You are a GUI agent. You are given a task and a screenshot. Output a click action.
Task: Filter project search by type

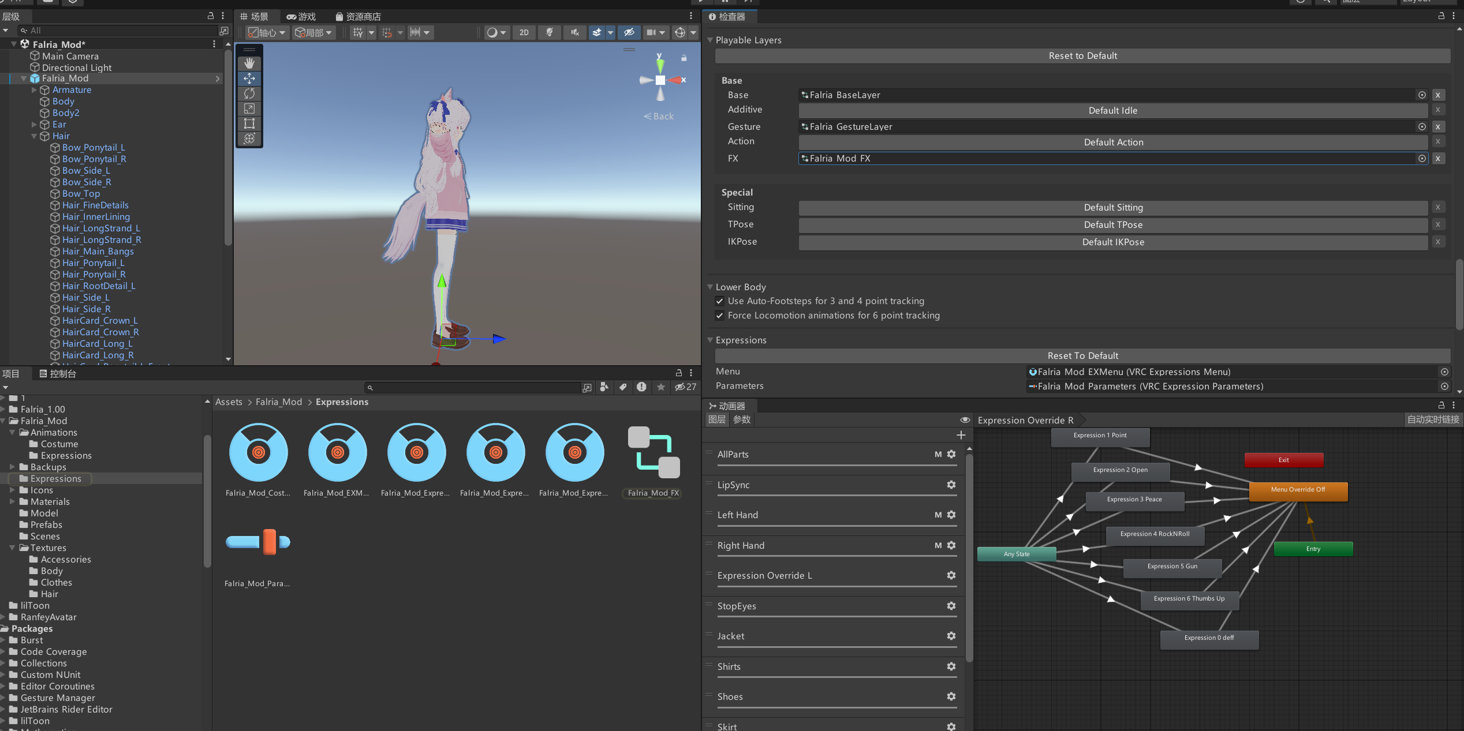coord(604,387)
